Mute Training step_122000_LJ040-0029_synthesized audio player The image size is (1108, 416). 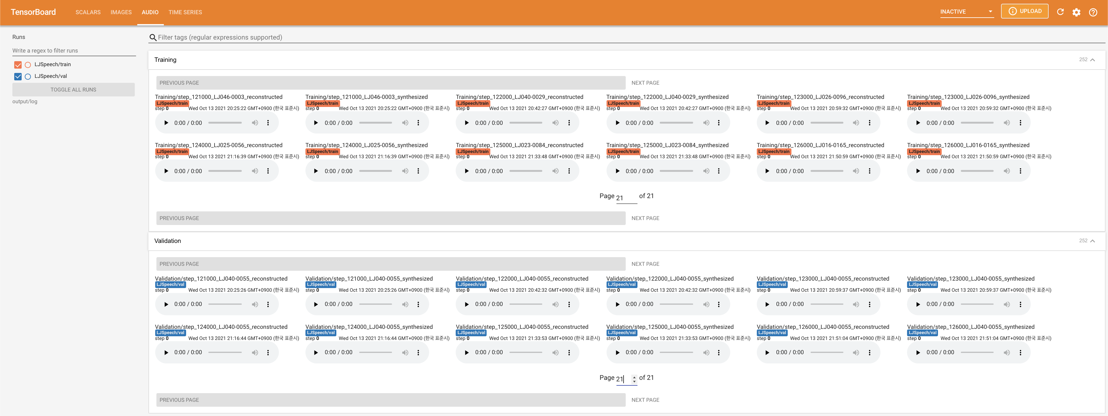point(706,123)
